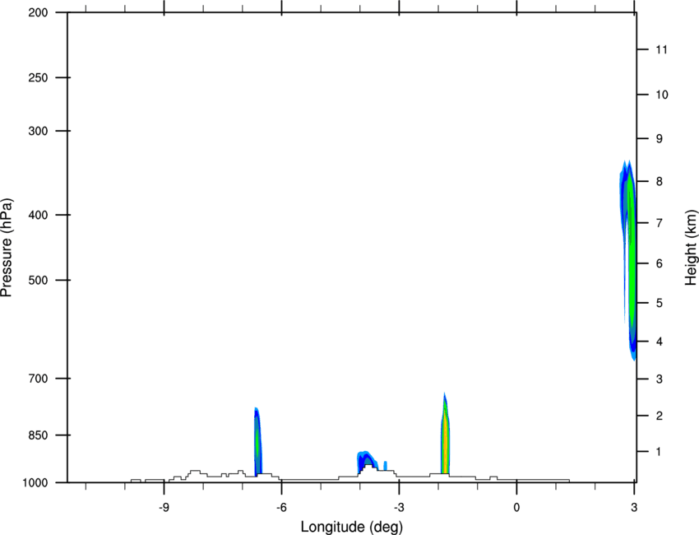Viewport: 699px width, 535px height.
Task: Click the 'Longitude (deg)' axis title
Action: 352,527
